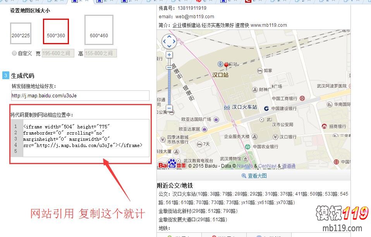Click the 生成代码 section heading
371x237 pixels.
[23, 76]
